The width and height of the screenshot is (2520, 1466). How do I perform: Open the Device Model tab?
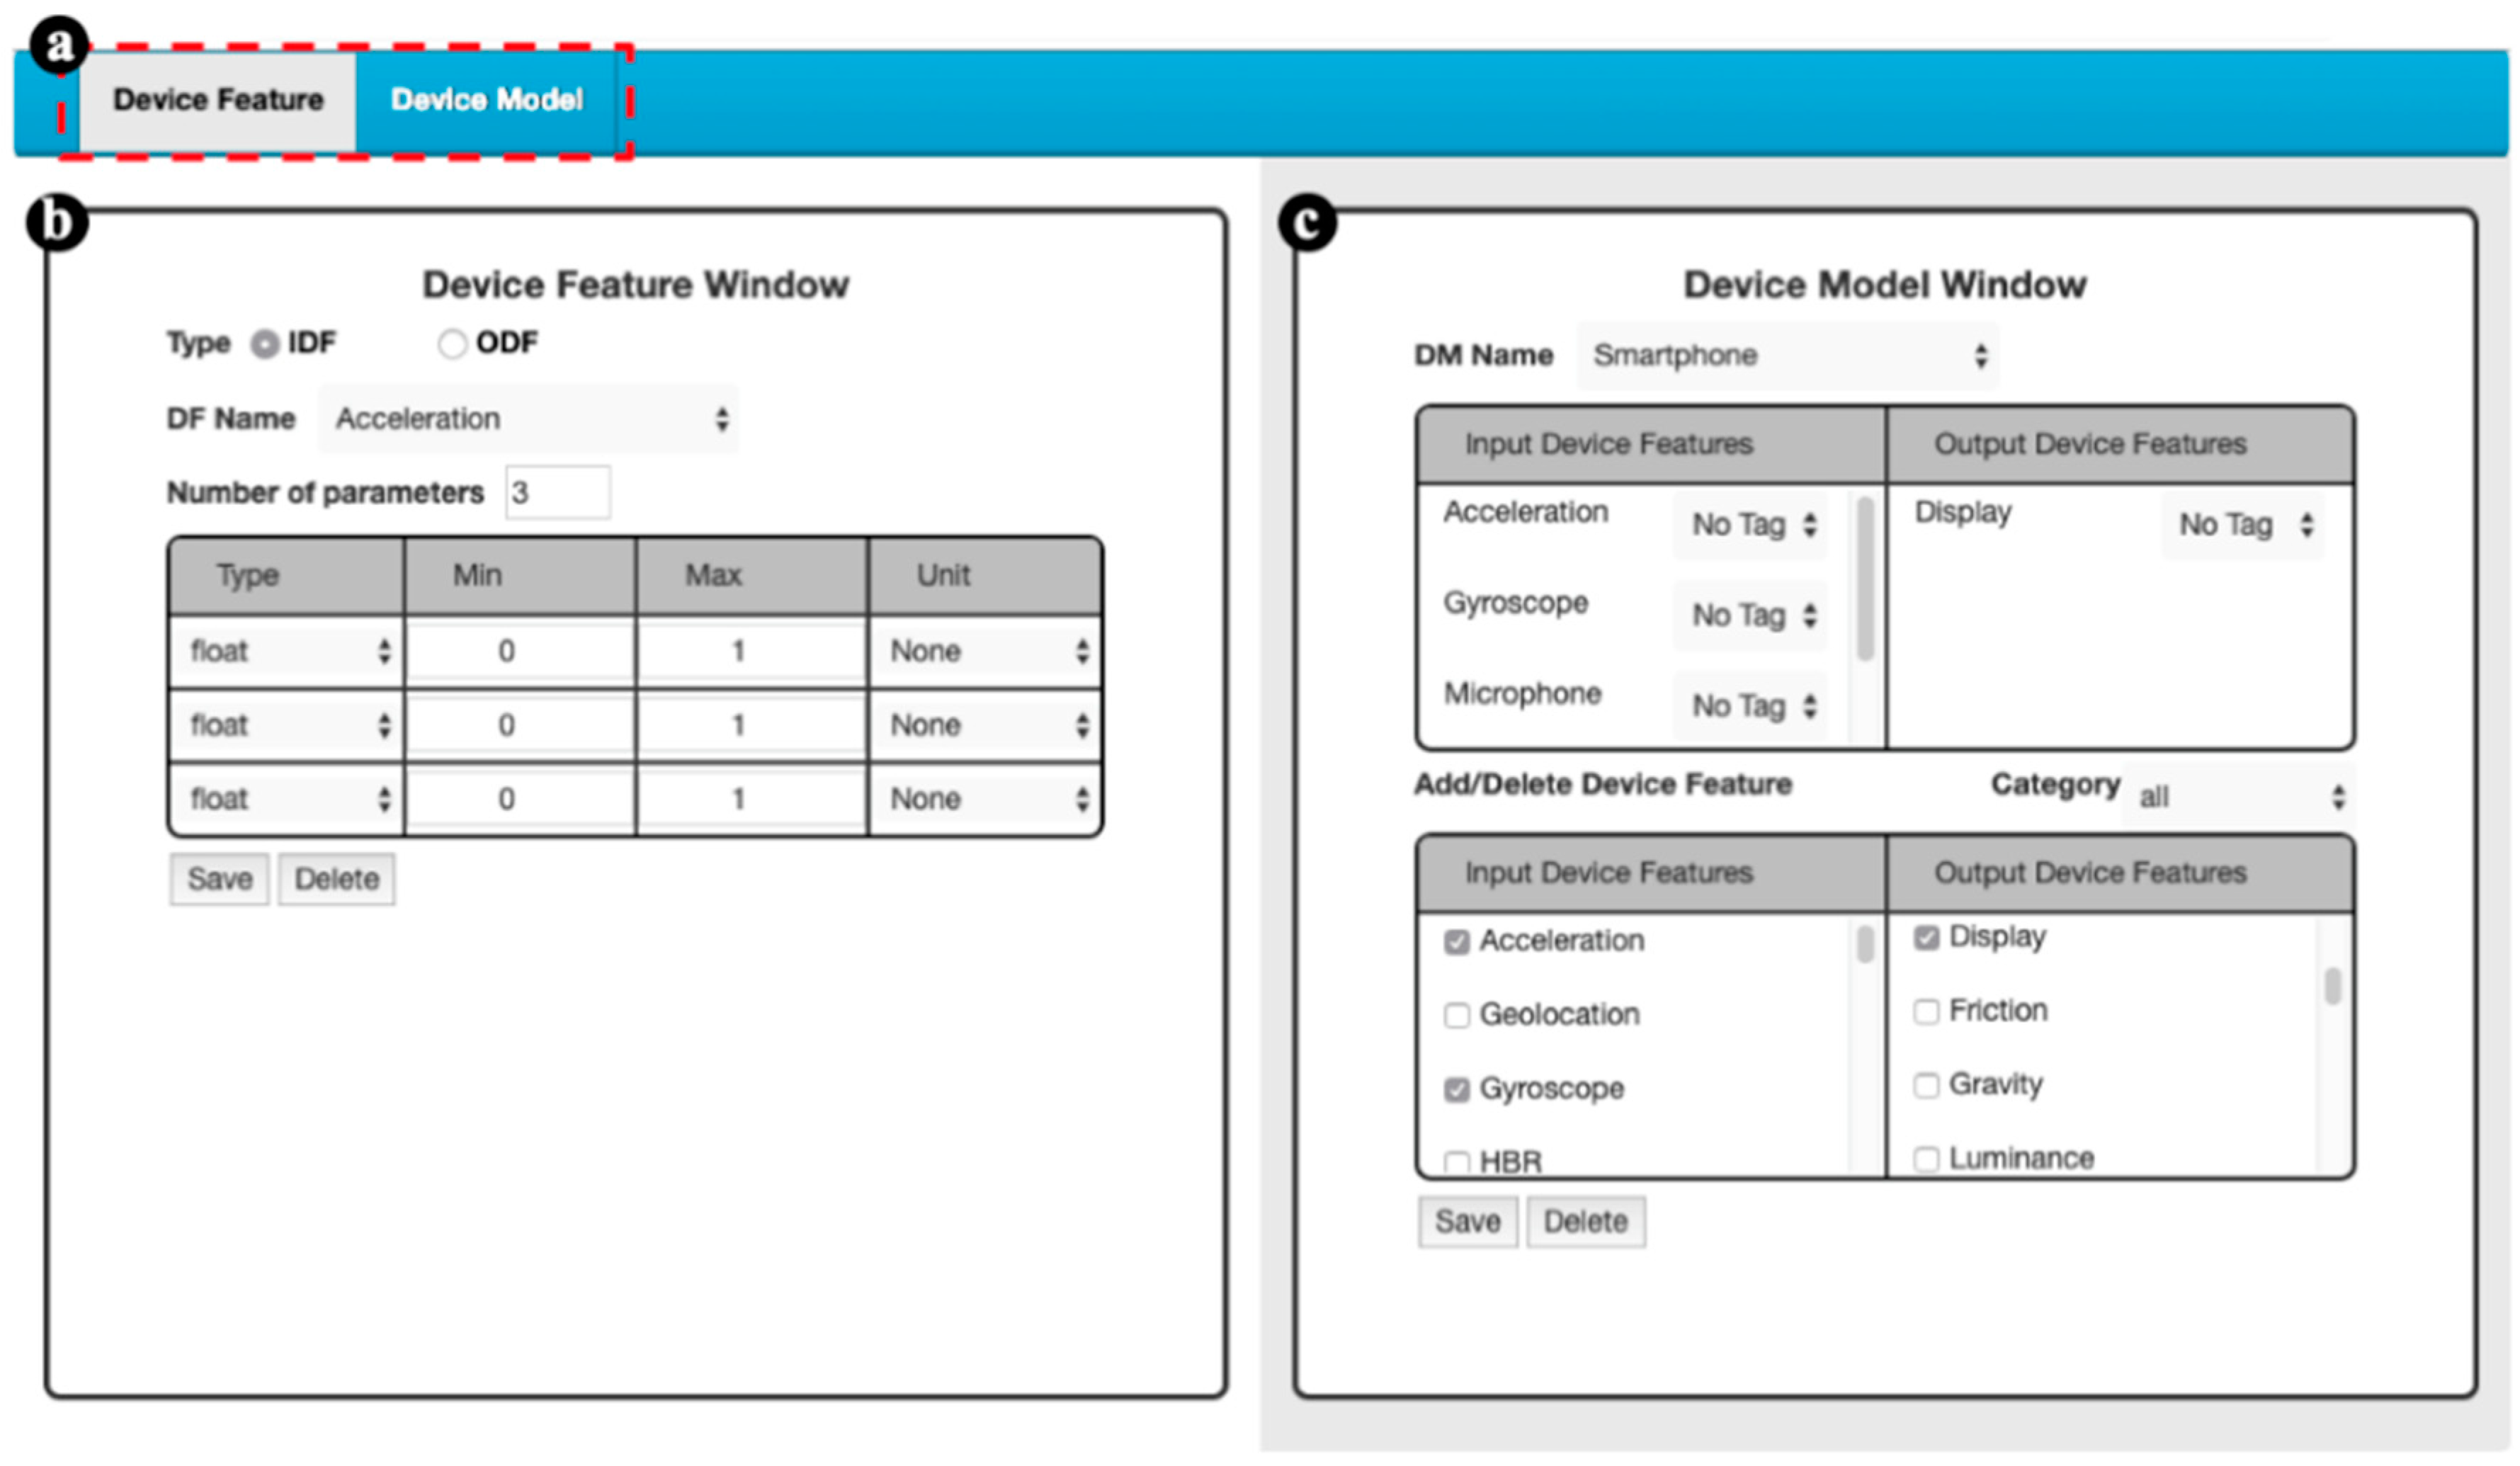pos(486,100)
